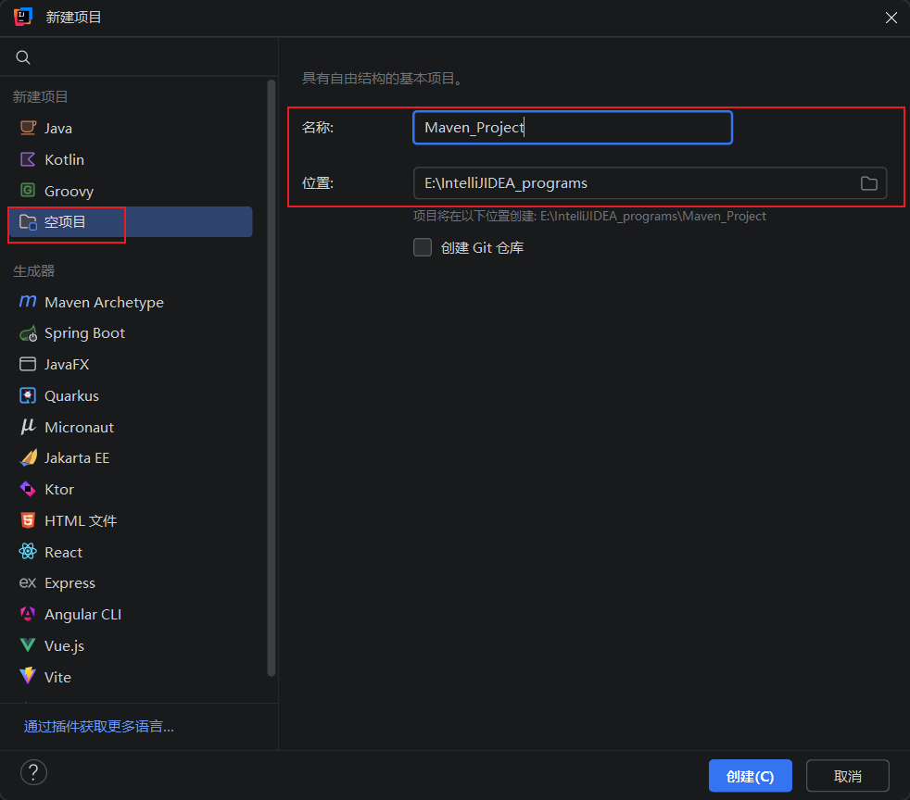Select the Vue.js generator entry
The image size is (910, 800).
[130, 645]
